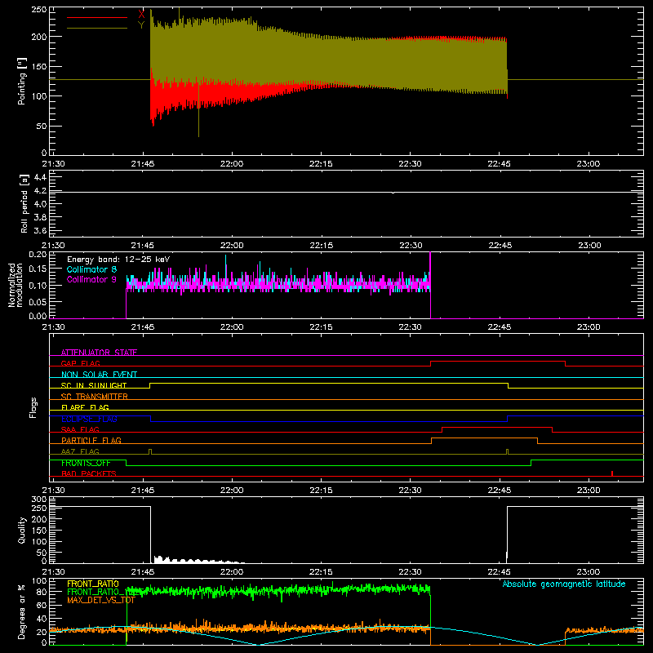Click the BAD_PACKETS spike near 23:04
Screen dimensions: 653x653
click(x=611, y=473)
